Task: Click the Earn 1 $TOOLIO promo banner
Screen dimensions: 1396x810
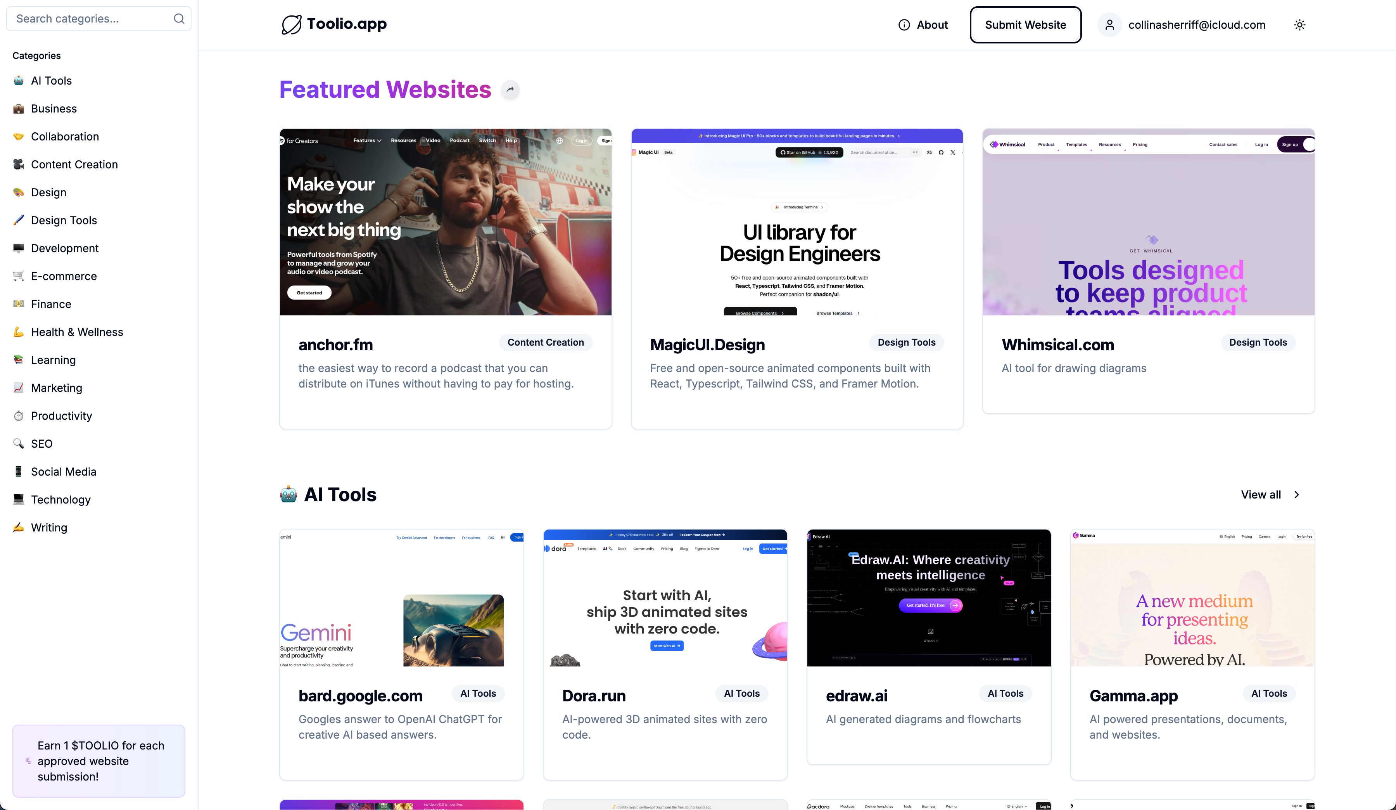Action: [99, 761]
